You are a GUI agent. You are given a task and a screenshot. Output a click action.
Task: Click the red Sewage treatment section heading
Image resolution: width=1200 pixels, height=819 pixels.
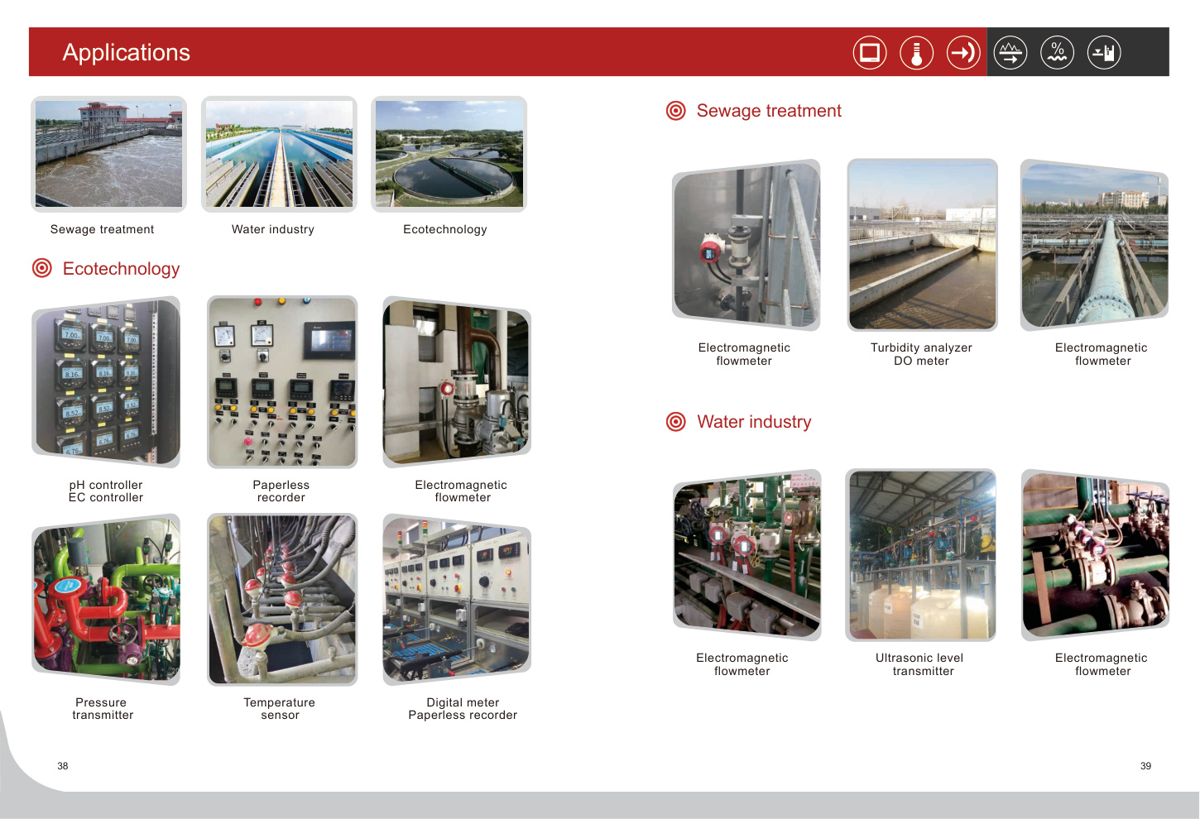coord(769,111)
